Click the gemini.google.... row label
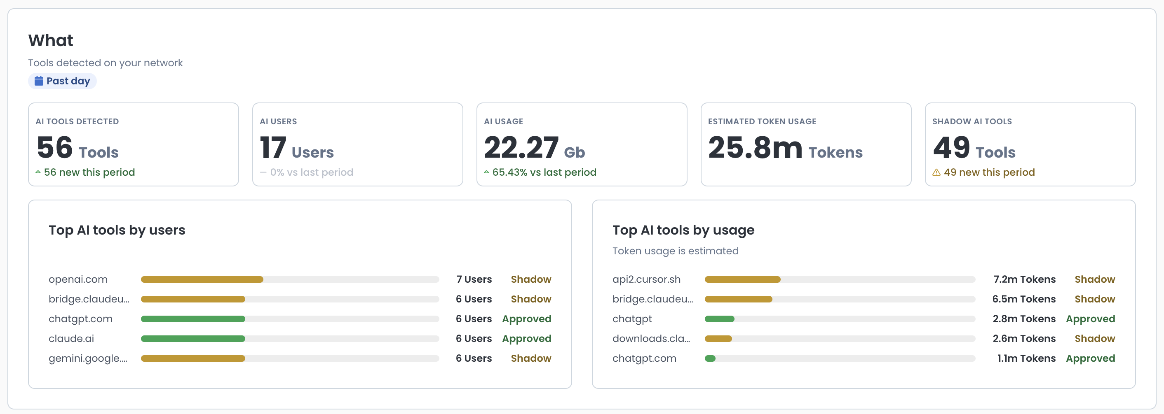Viewport: 1164px width, 414px height. pos(88,358)
